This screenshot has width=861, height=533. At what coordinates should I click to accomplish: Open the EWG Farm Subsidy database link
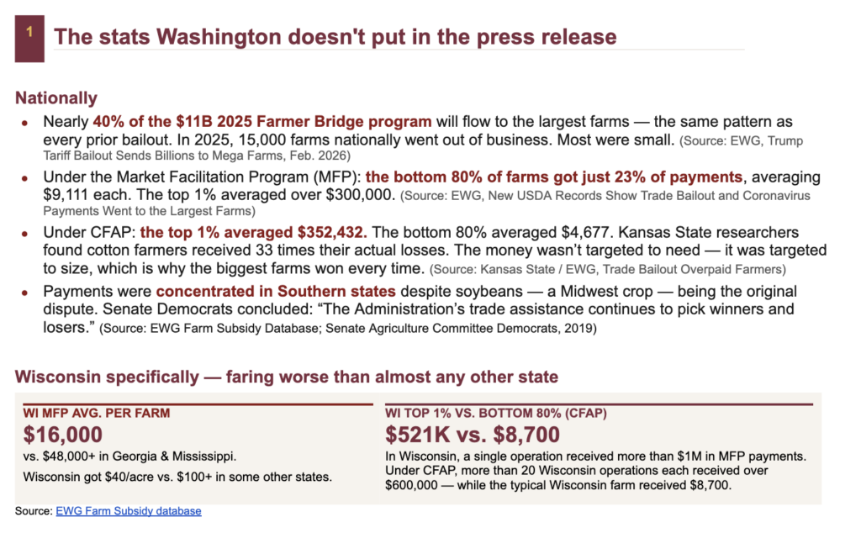point(129,511)
